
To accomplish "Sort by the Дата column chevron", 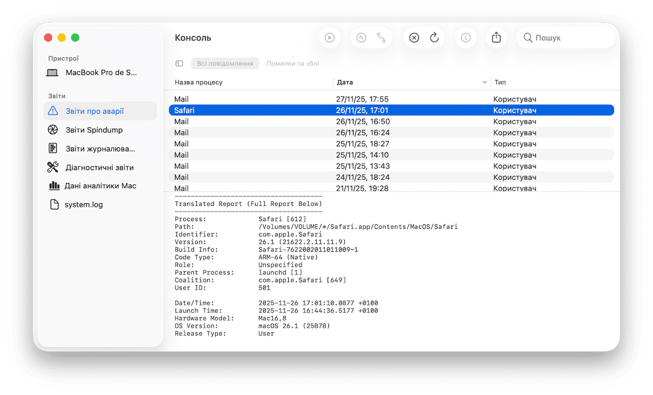I will pos(485,82).
